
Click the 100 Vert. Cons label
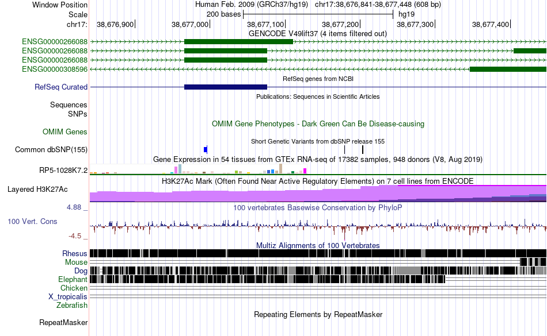32,222
